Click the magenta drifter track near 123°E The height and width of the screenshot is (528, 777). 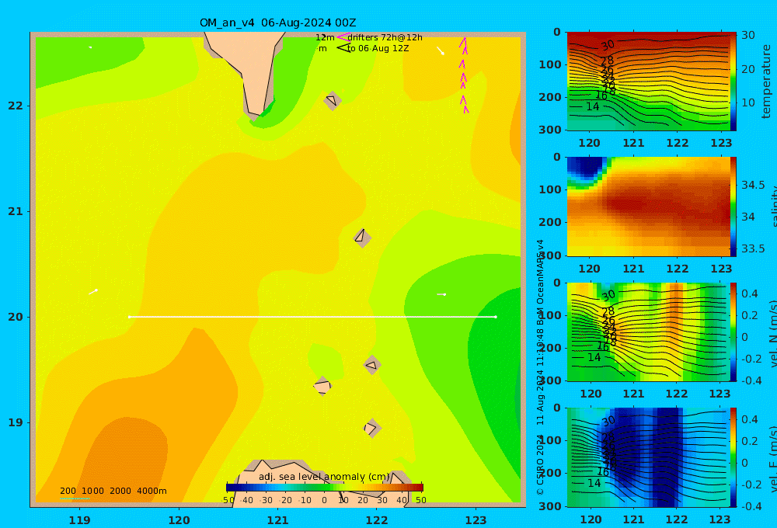point(463,75)
